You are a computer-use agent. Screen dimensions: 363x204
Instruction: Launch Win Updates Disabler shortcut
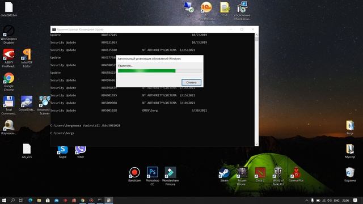9,34
